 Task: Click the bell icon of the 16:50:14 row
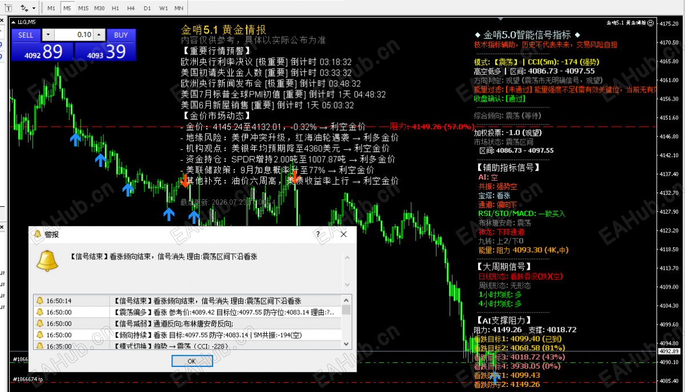coord(40,301)
